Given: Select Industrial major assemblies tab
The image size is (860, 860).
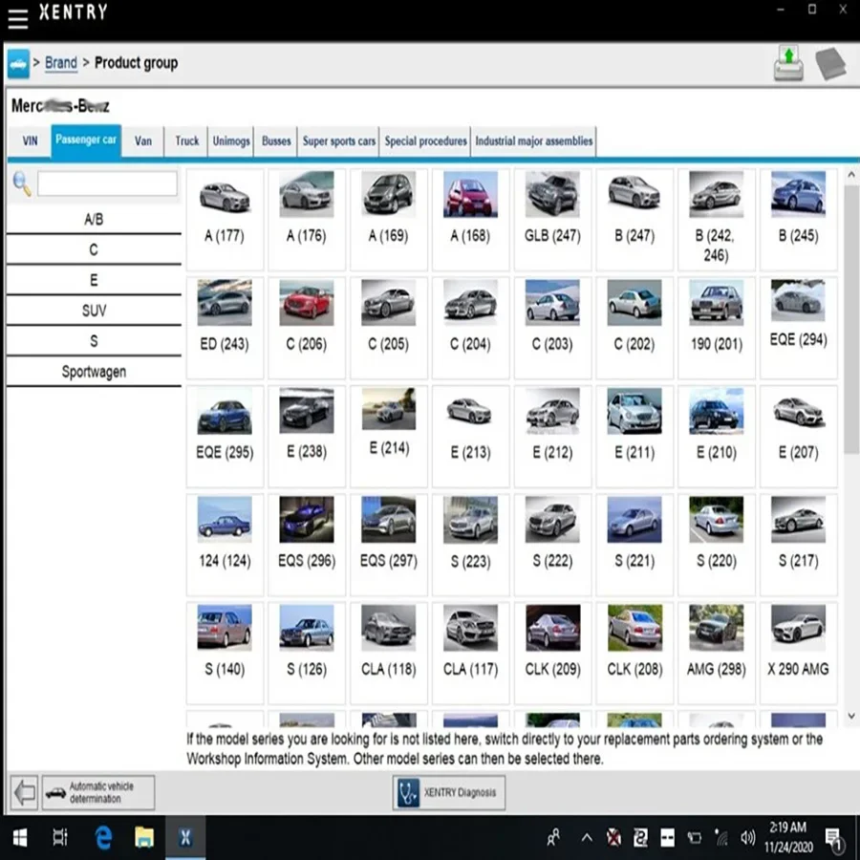Looking at the screenshot, I should pos(533,141).
